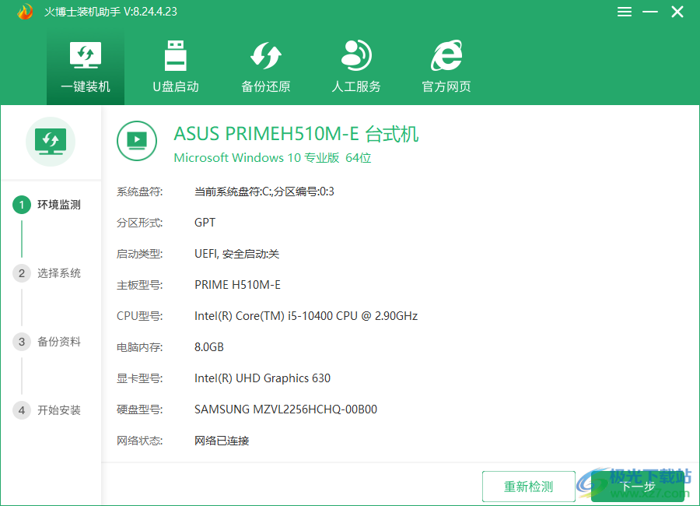Viewport: 700px width, 506px height.
Task: Click the flame logo in title bar
Action: pos(25,12)
